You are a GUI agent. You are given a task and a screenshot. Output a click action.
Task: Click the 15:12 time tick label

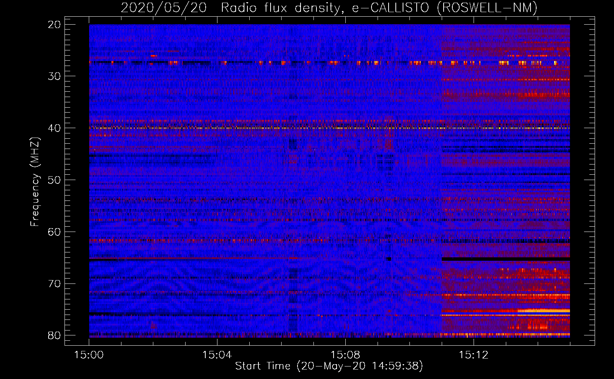[474, 355]
